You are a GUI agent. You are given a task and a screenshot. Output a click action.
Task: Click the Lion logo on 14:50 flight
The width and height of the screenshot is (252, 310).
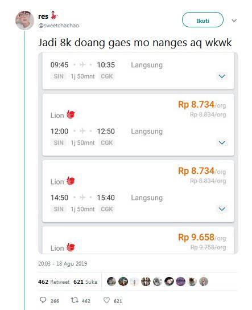click(71, 181)
